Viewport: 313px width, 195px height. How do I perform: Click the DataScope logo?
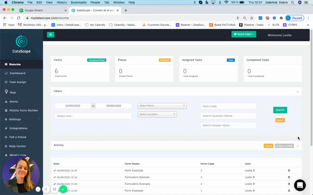click(x=21, y=45)
